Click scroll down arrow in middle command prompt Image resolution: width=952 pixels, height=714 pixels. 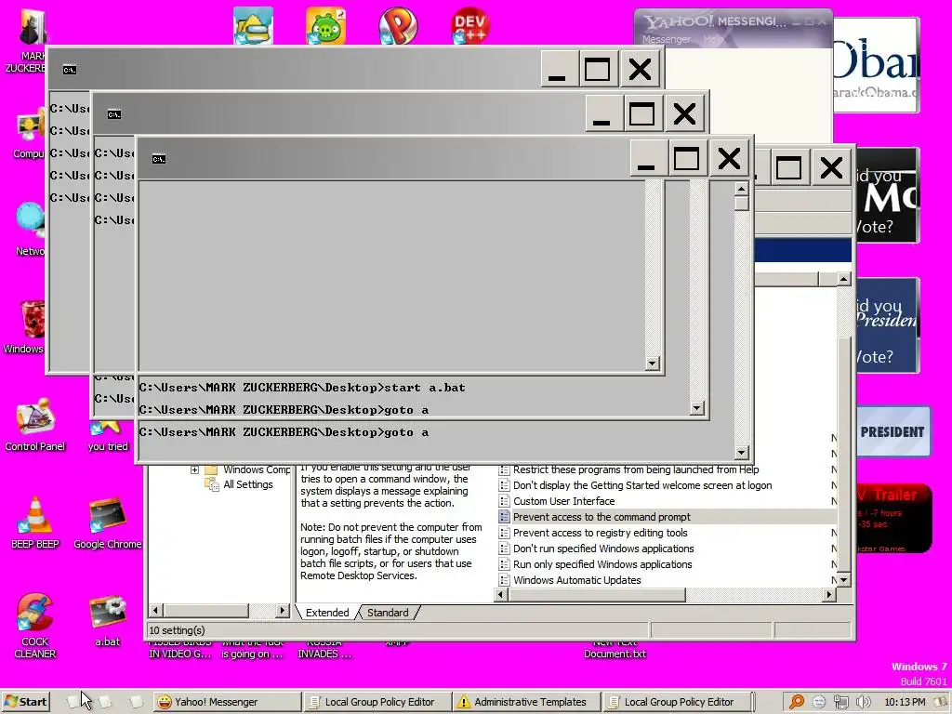[697, 408]
